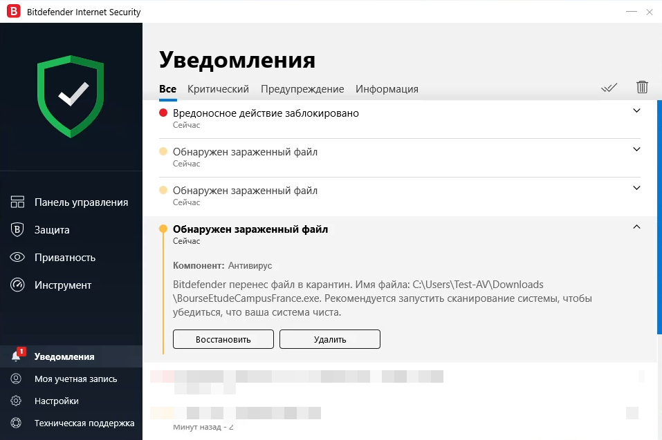Open Панель управления in the sidebar
Screen dimensions: 662x440
(x=71, y=202)
